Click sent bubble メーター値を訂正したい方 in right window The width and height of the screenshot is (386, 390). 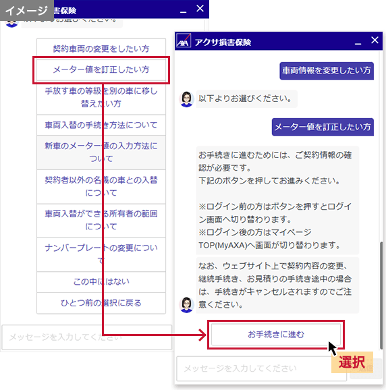(x=323, y=127)
